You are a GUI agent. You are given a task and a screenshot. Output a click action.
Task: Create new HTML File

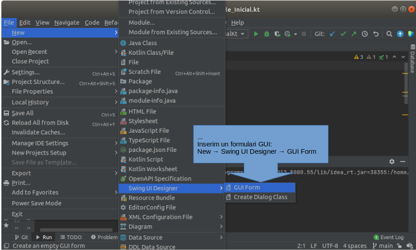click(x=172, y=112)
